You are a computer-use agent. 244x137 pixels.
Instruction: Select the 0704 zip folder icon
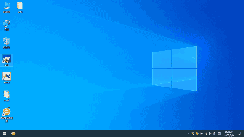coord(20,8)
